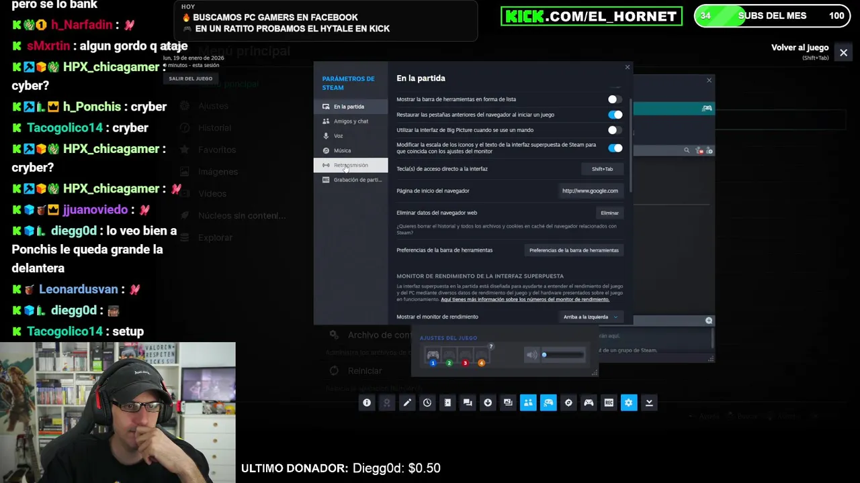Click the 'Eliminar' browser data button

coord(609,213)
